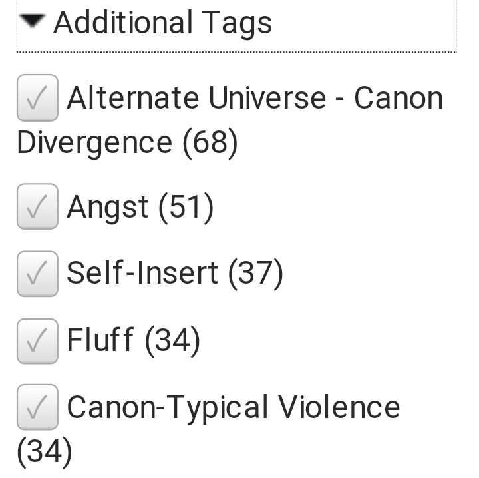Enable the Angst tag checkbox

coord(37,206)
